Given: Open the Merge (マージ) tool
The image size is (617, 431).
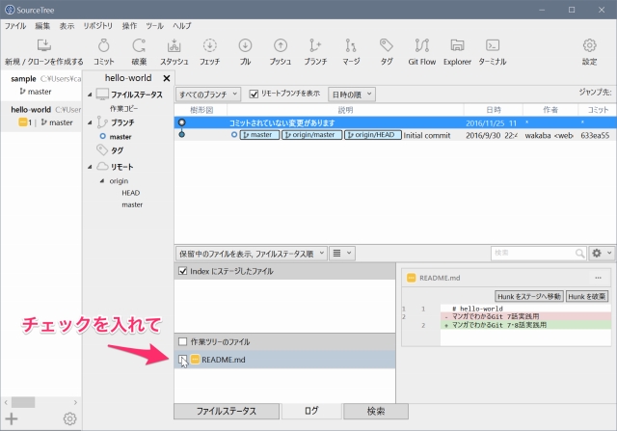Looking at the screenshot, I should [351, 51].
